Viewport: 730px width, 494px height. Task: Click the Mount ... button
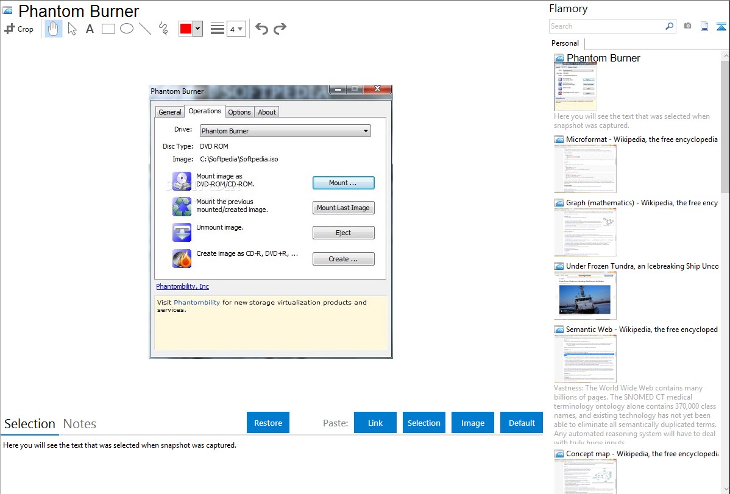point(343,183)
